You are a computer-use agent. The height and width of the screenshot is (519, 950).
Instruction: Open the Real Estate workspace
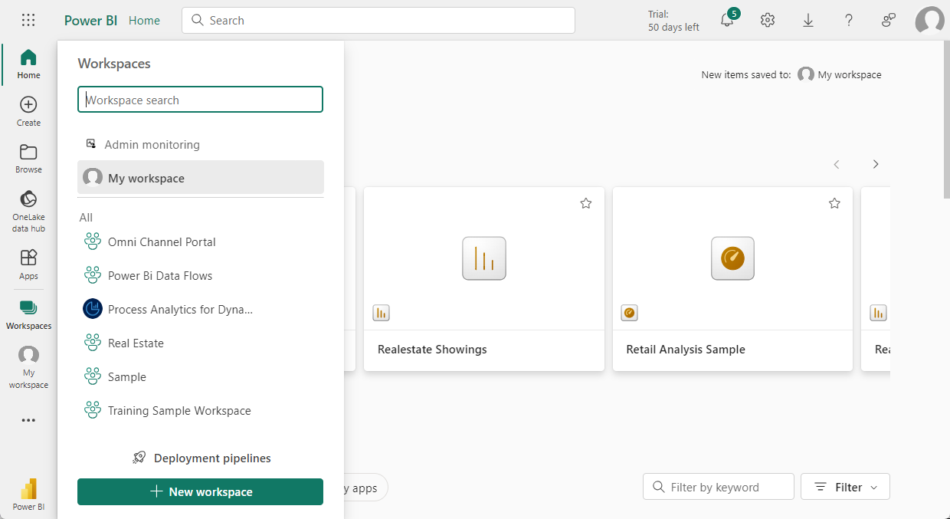pyautogui.click(x=200, y=343)
